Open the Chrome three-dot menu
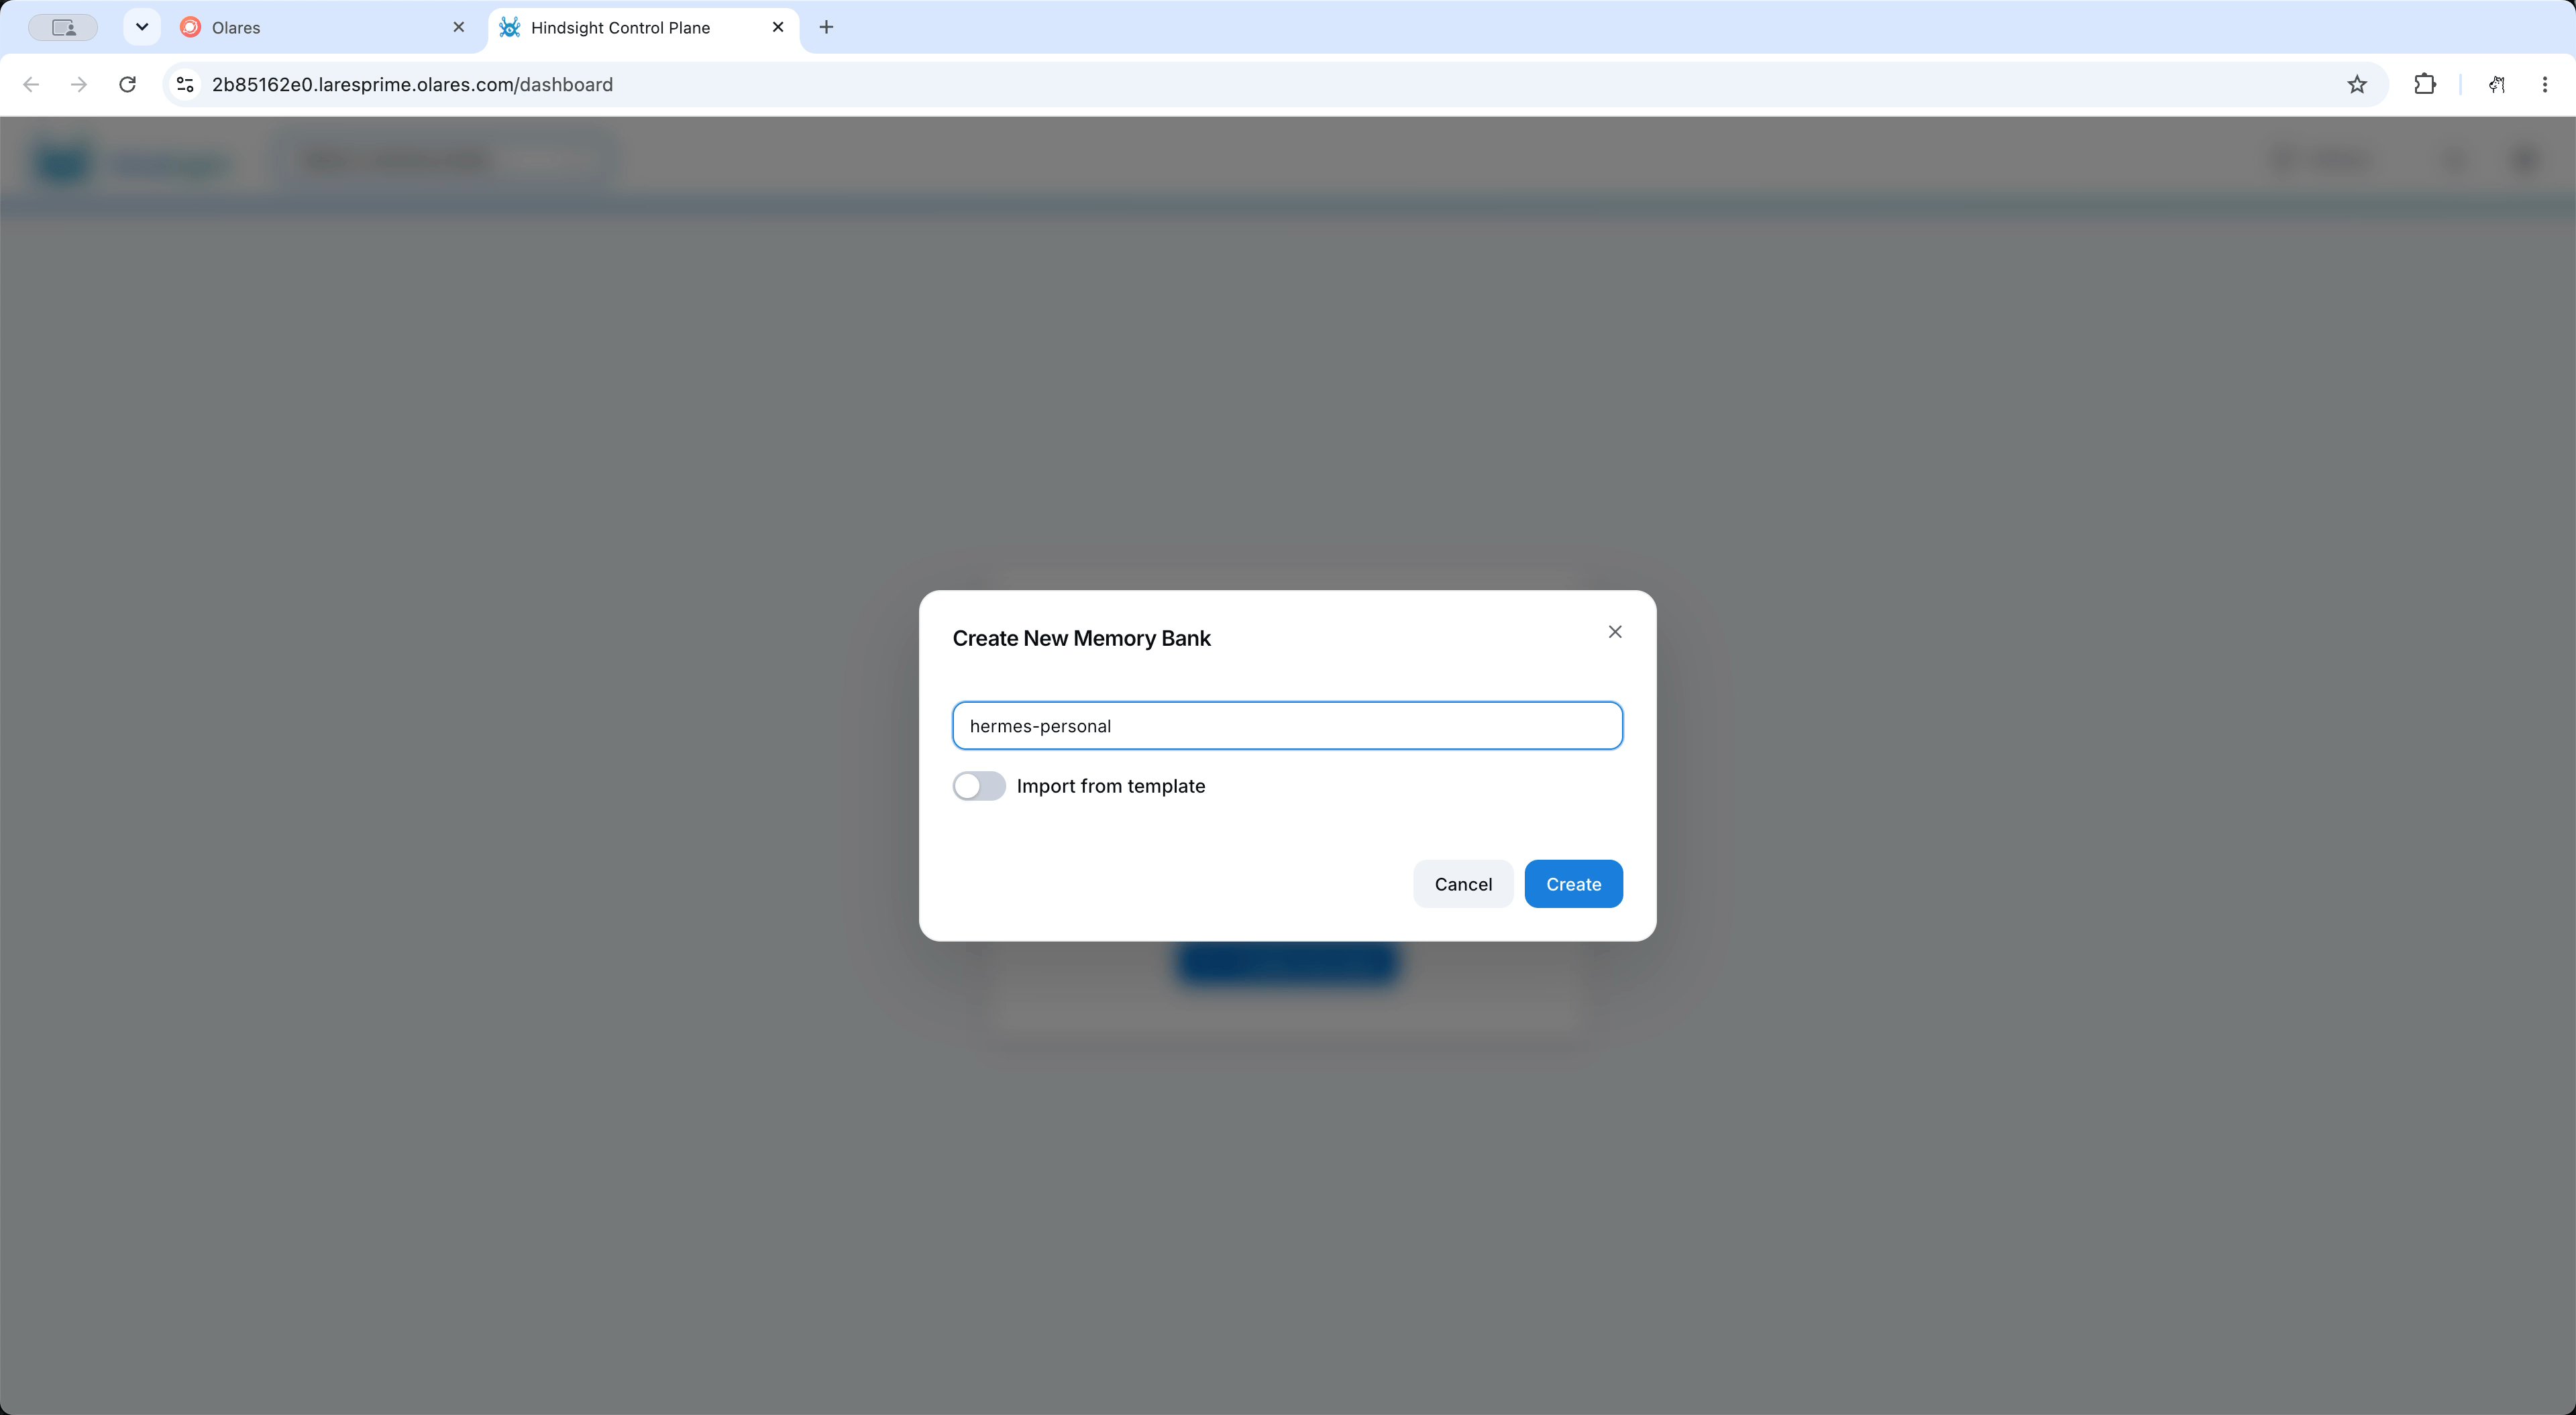 [x=2545, y=85]
